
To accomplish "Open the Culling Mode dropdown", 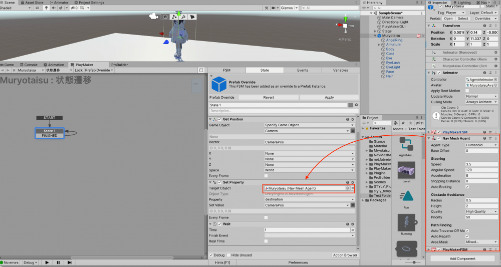I will (481, 102).
